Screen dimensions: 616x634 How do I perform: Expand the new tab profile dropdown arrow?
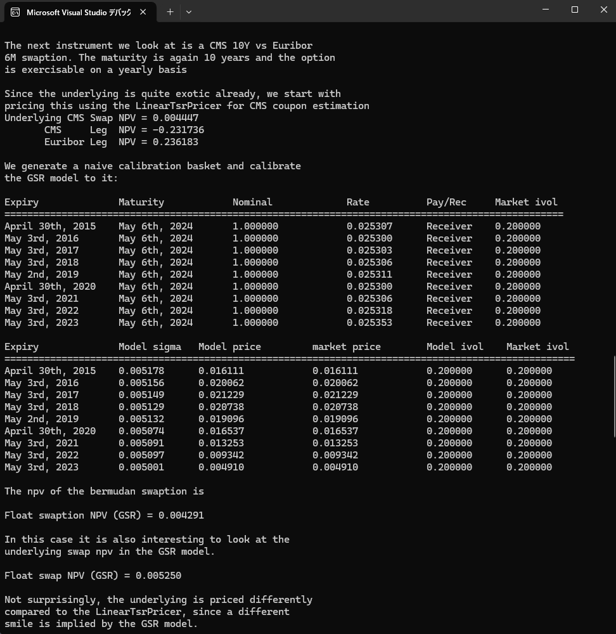click(189, 12)
